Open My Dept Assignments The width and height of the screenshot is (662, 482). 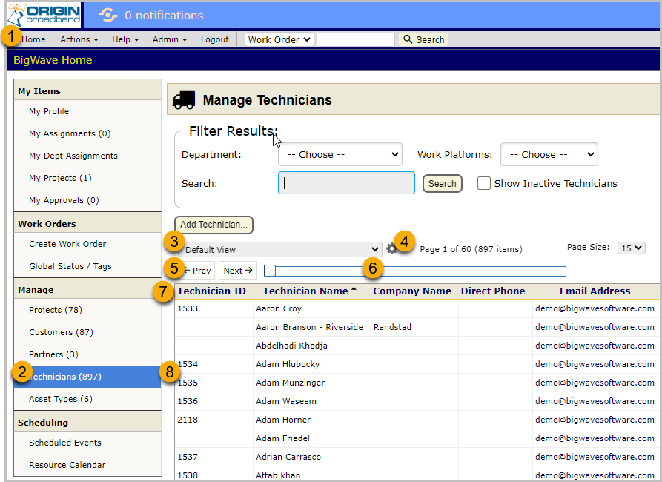coord(73,156)
